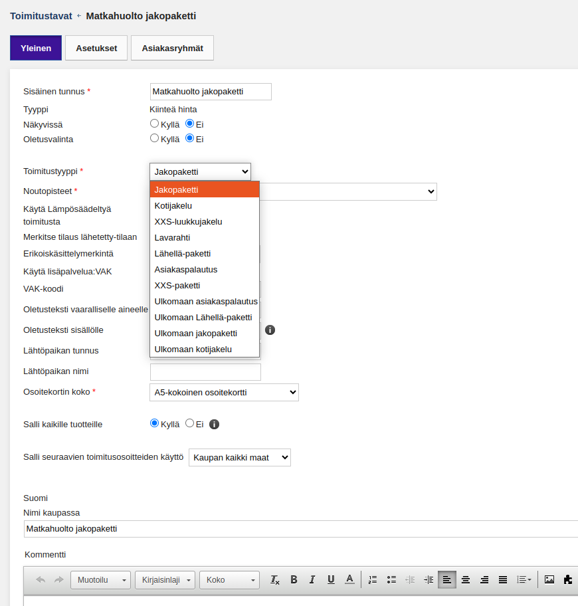This screenshot has width=578, height=606.
Task: Choose Lavarahti delivery type
Action: click(x=205, y=238)
